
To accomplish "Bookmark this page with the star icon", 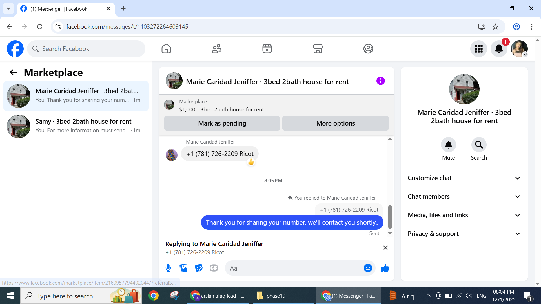I will pos(495,27).
